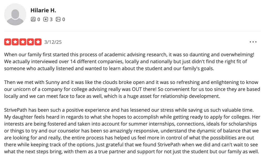Click the friends icon under the name

point(33,19)
